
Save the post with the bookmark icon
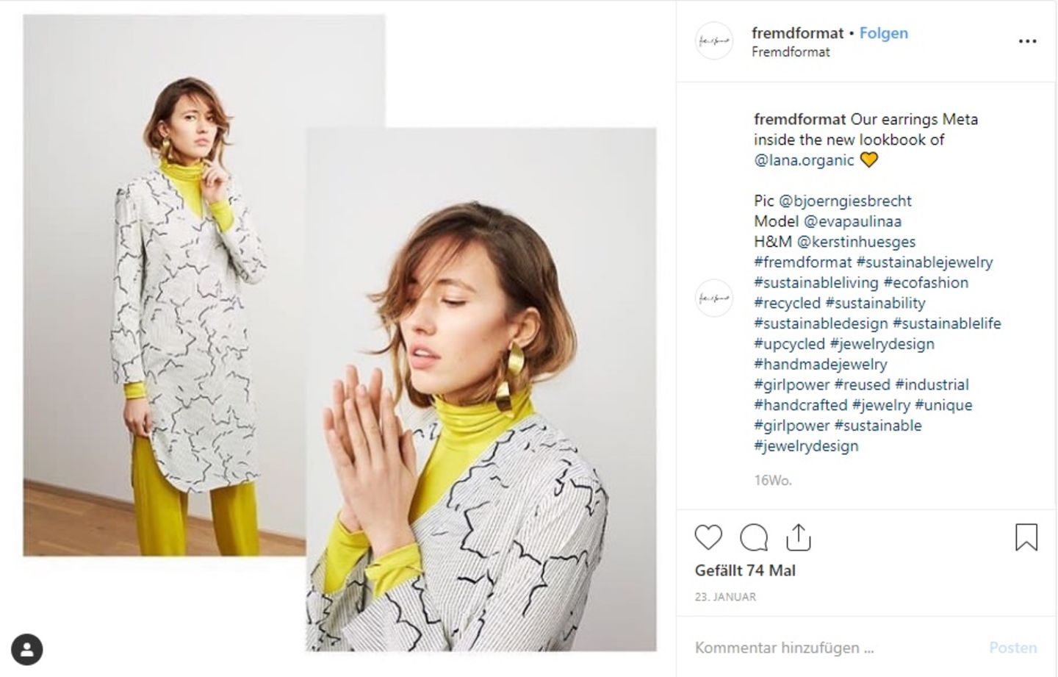point(1026,537)
